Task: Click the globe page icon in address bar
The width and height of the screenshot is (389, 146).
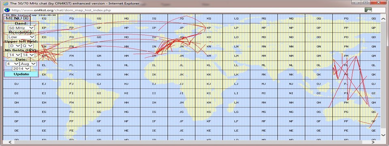Action: (7, 10)
